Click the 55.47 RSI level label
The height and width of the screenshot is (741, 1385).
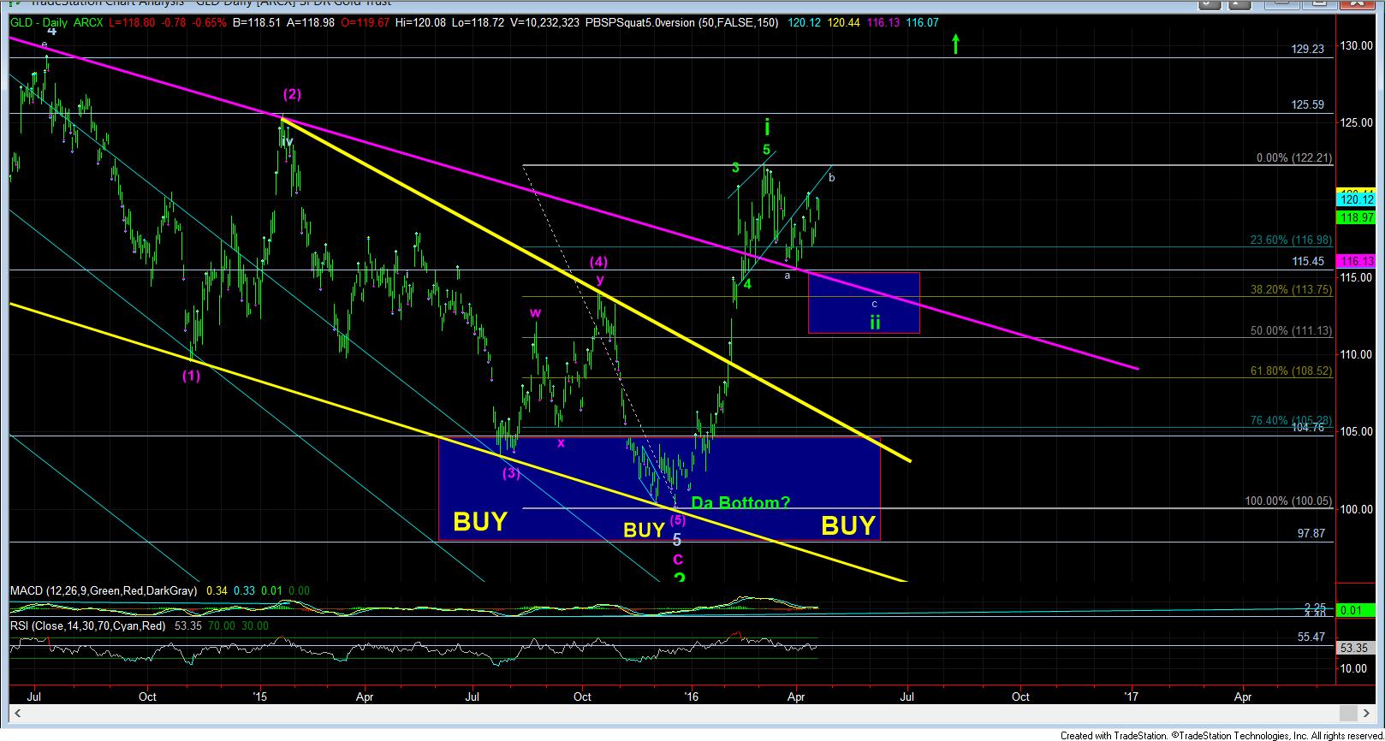[x=1311, y=637]
